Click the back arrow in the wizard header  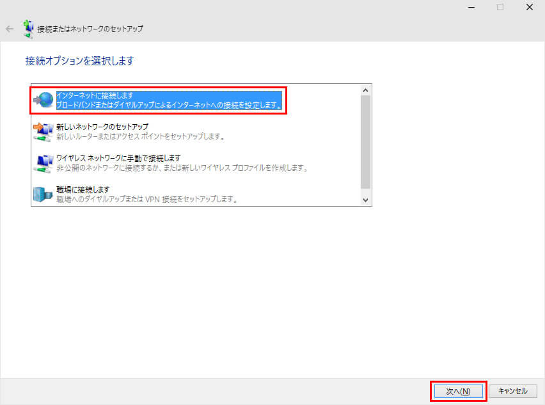pyautogui.click(x=10, y=29)
